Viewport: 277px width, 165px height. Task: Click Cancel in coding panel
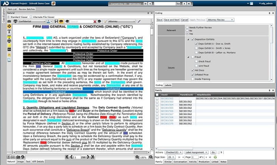click(184, 20)
